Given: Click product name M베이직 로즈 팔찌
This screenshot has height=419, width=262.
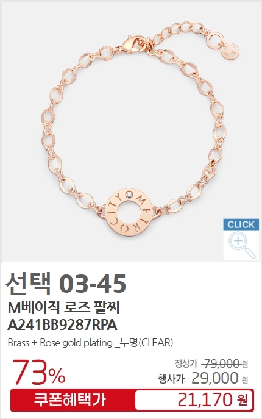Looking at the screenshot, I should tap(63, 308).
